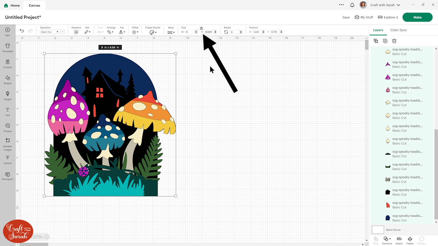Click the Blank Canvas color swatch

coord(378,230)
